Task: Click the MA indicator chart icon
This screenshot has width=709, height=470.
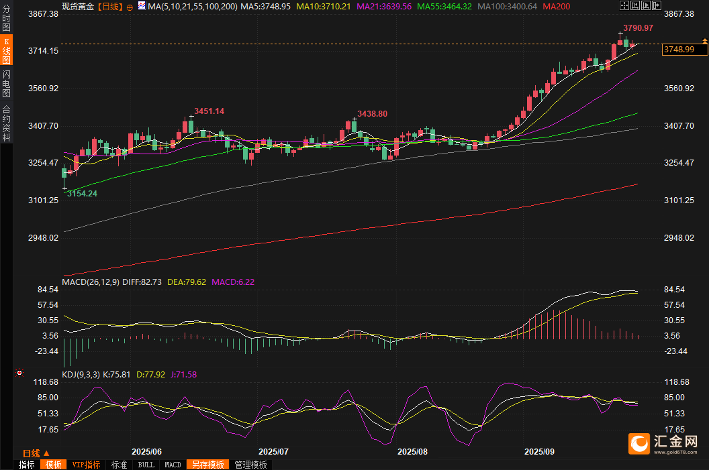Action: click(142, 6)
